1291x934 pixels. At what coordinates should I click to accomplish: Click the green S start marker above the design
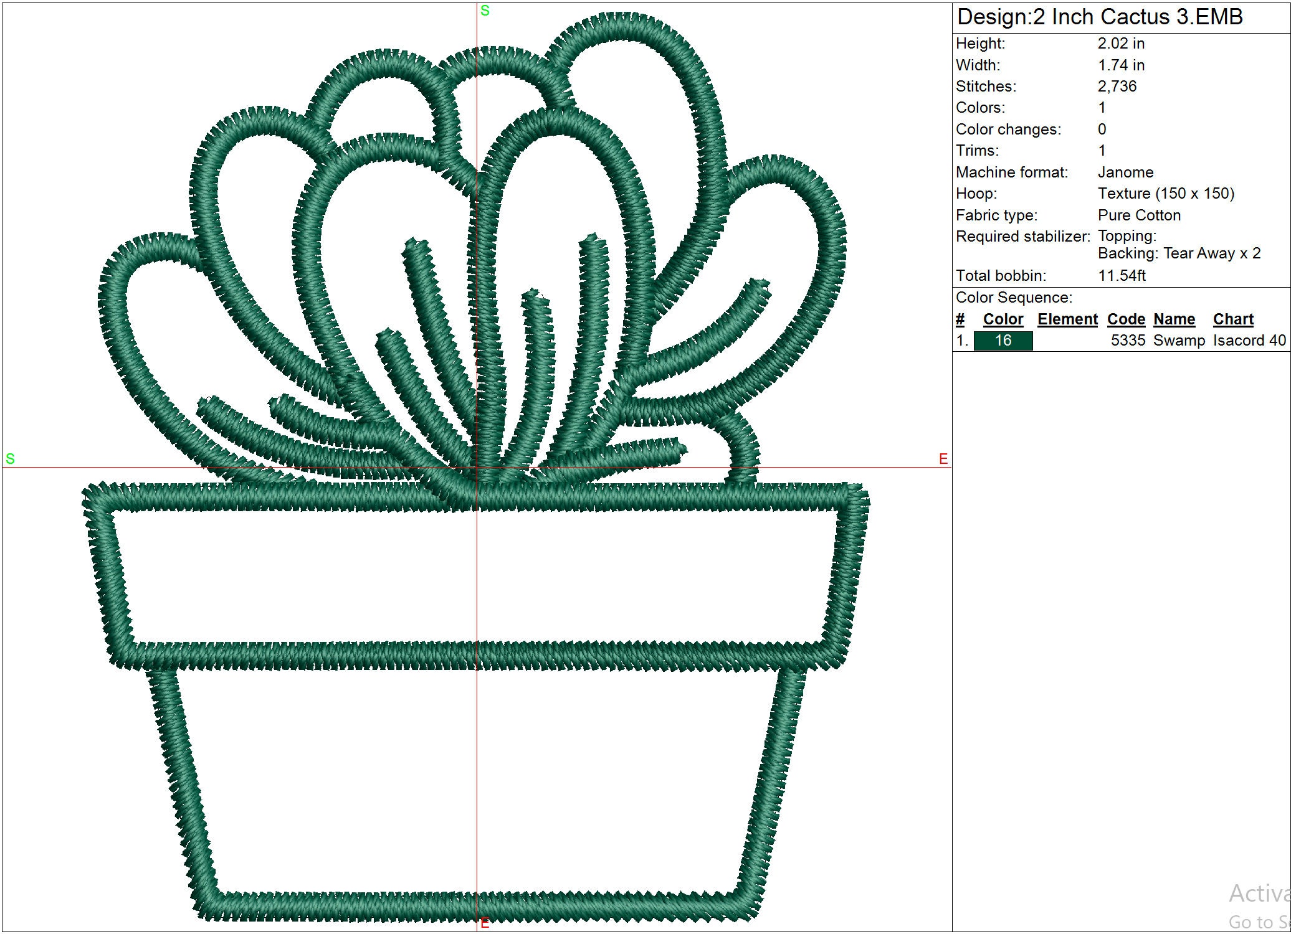point(485,9)
